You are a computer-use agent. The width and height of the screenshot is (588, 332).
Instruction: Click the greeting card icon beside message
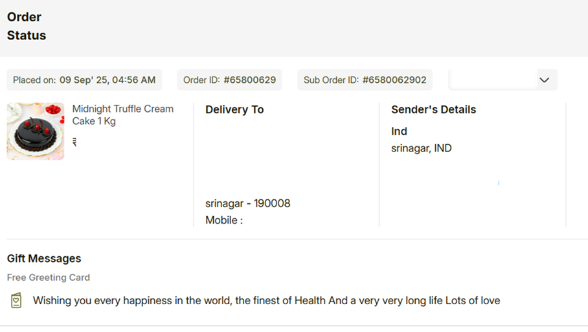click(x=16, y=300)
